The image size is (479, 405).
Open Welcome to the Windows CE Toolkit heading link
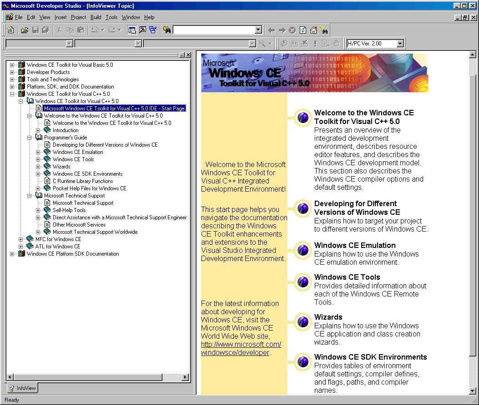click(x=364, y=117)
